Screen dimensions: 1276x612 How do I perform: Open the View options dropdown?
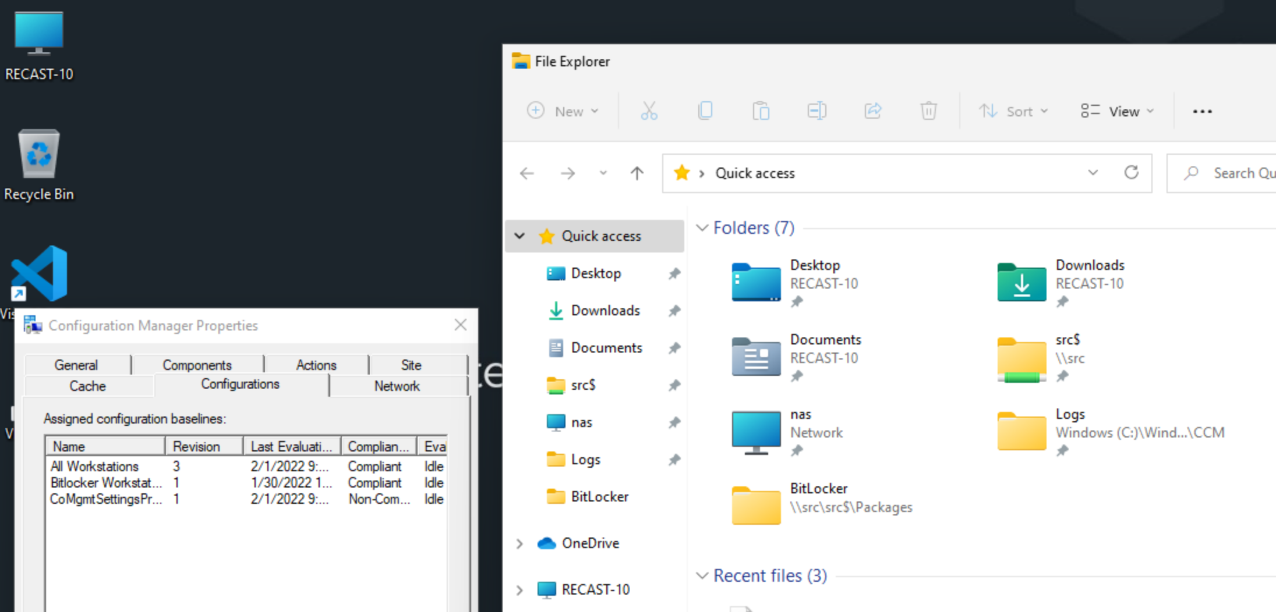click(1117, 111)
